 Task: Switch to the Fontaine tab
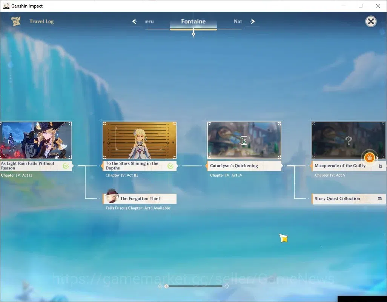(193, 21)
